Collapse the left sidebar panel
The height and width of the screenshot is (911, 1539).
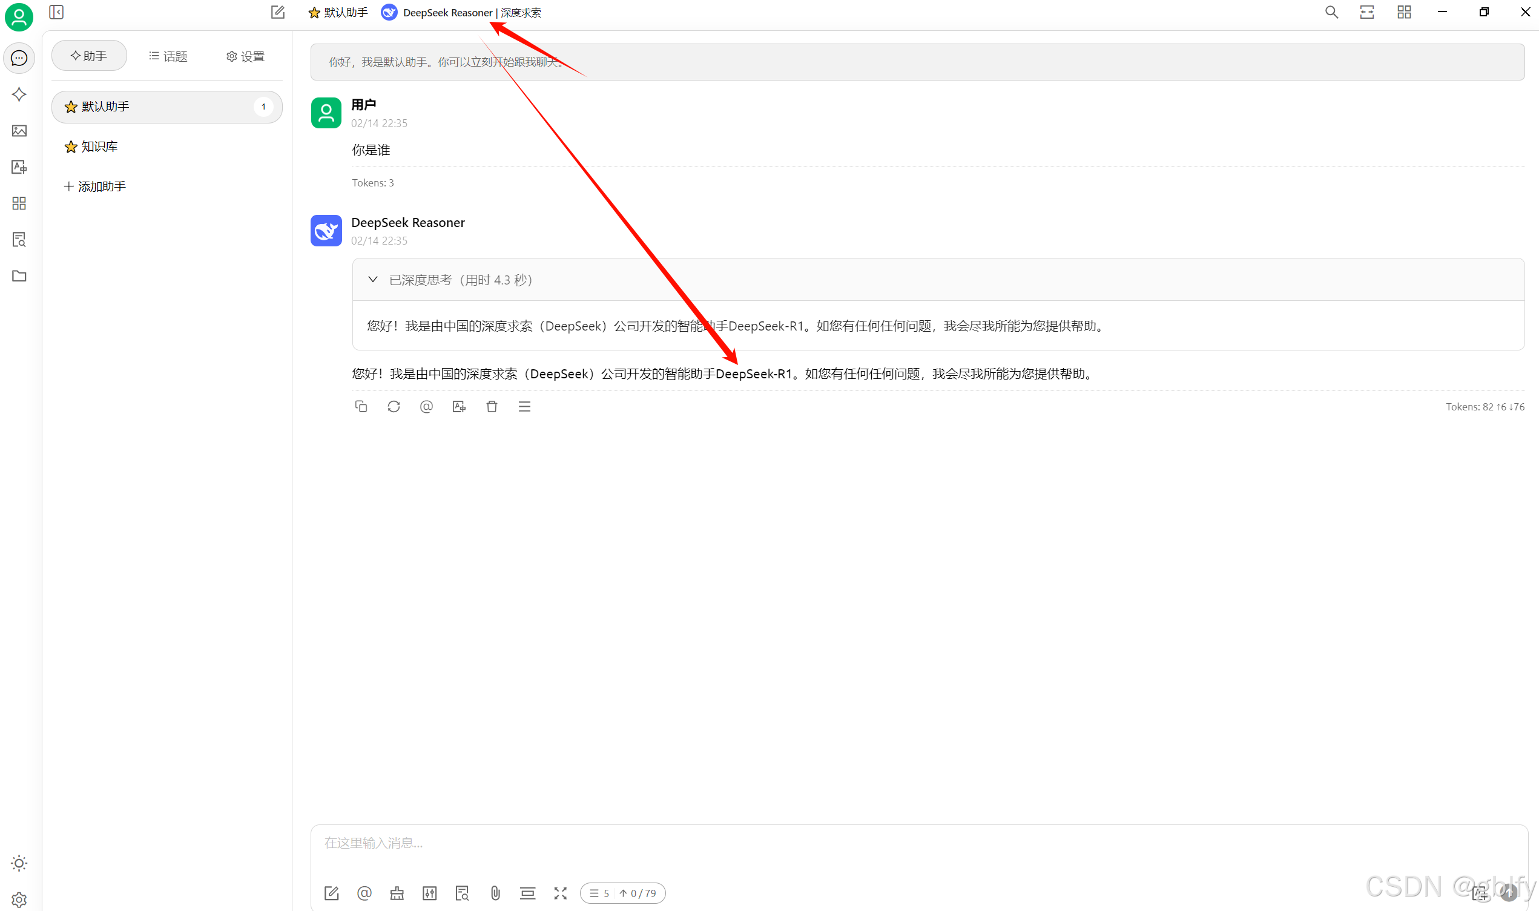[56, 12]
